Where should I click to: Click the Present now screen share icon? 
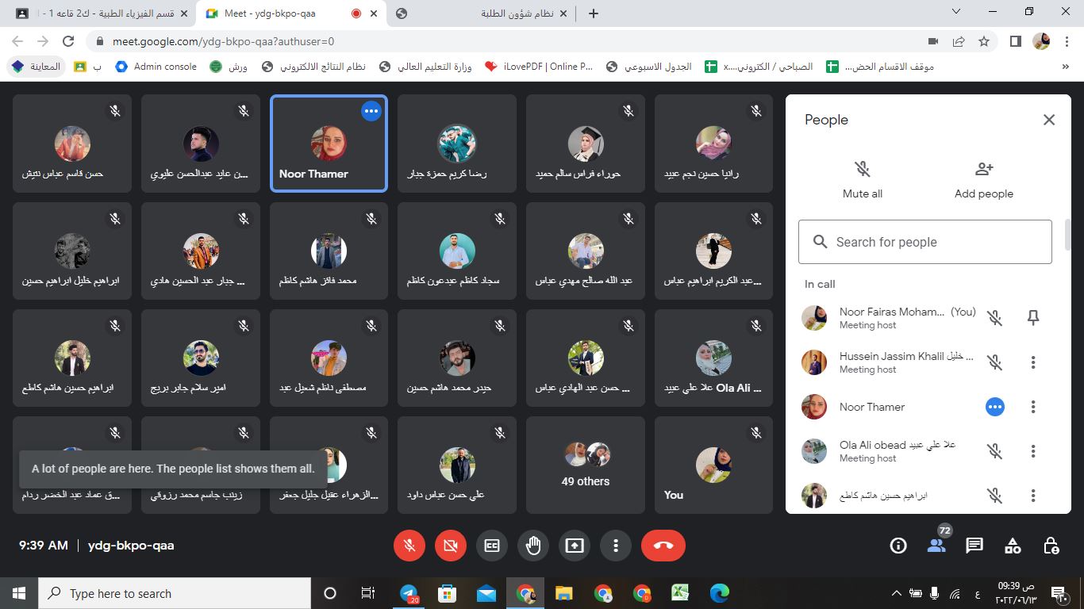tap(574, 546)
